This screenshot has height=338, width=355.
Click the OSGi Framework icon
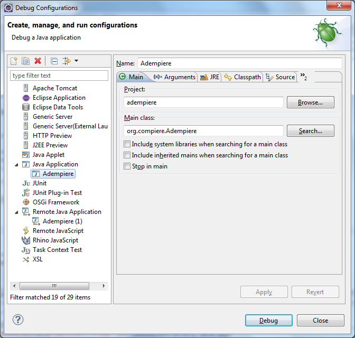coord(26,202)
